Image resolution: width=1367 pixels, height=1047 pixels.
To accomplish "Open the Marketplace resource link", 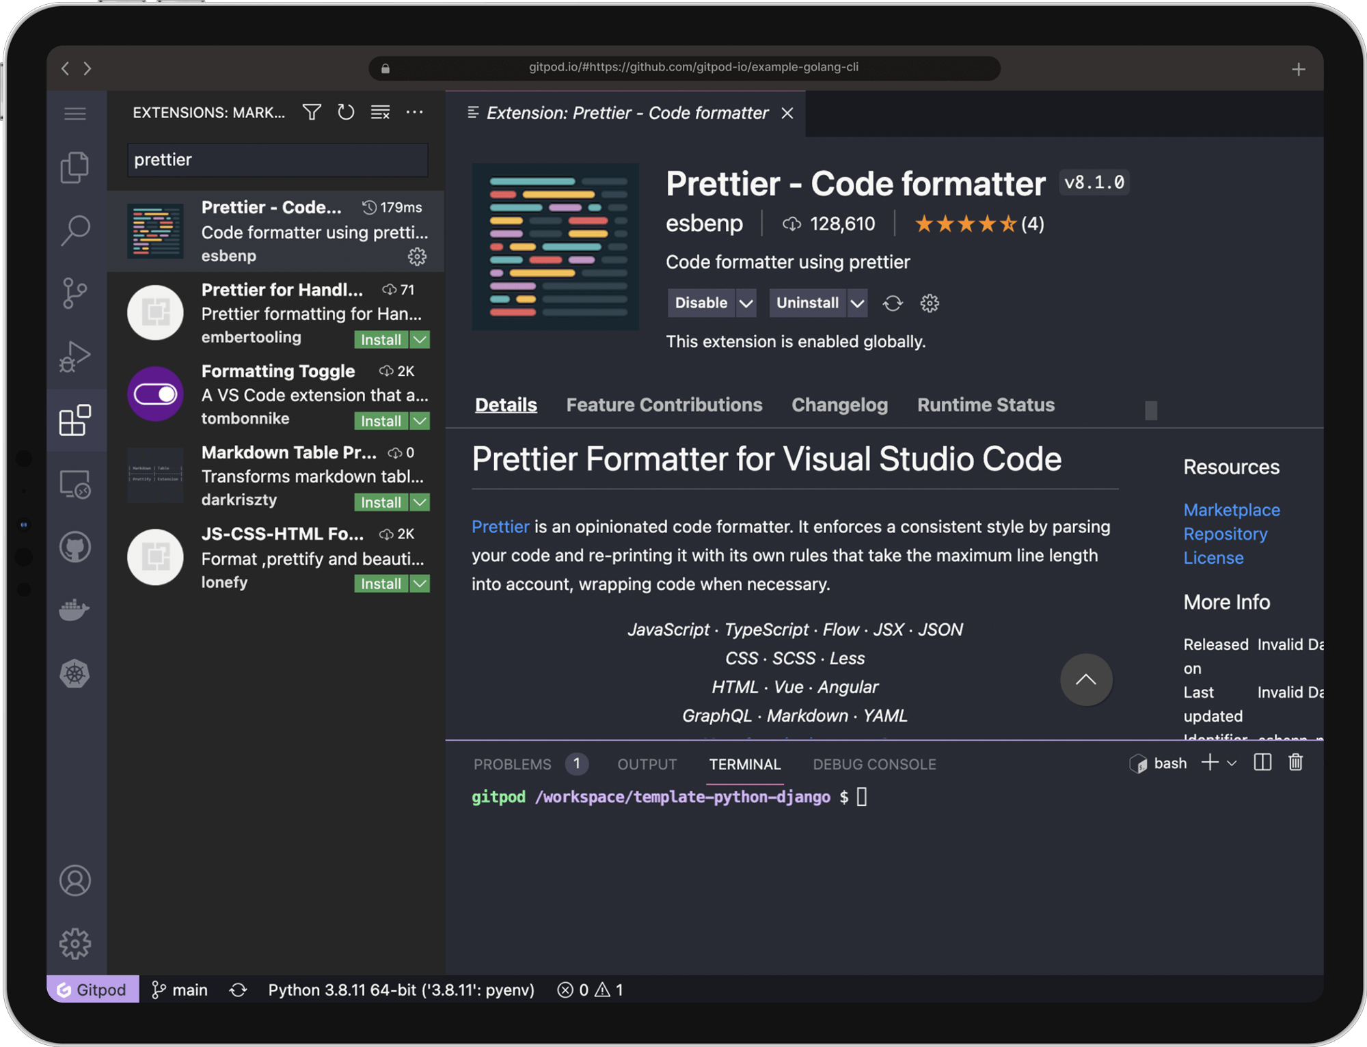I will coord(1232,510).
